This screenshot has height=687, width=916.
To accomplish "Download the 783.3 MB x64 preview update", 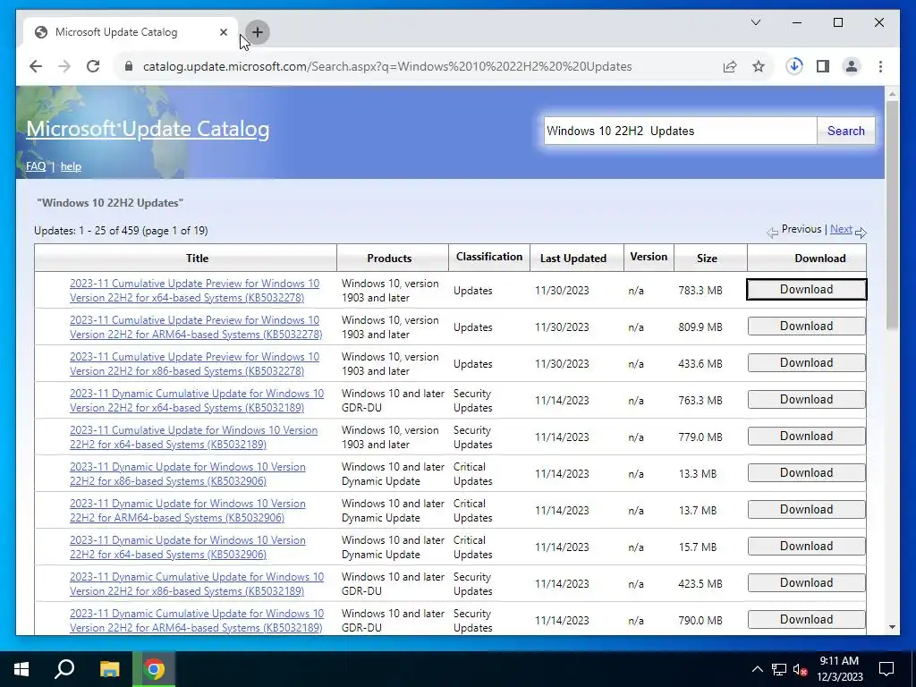I will [x=806, y=289].
